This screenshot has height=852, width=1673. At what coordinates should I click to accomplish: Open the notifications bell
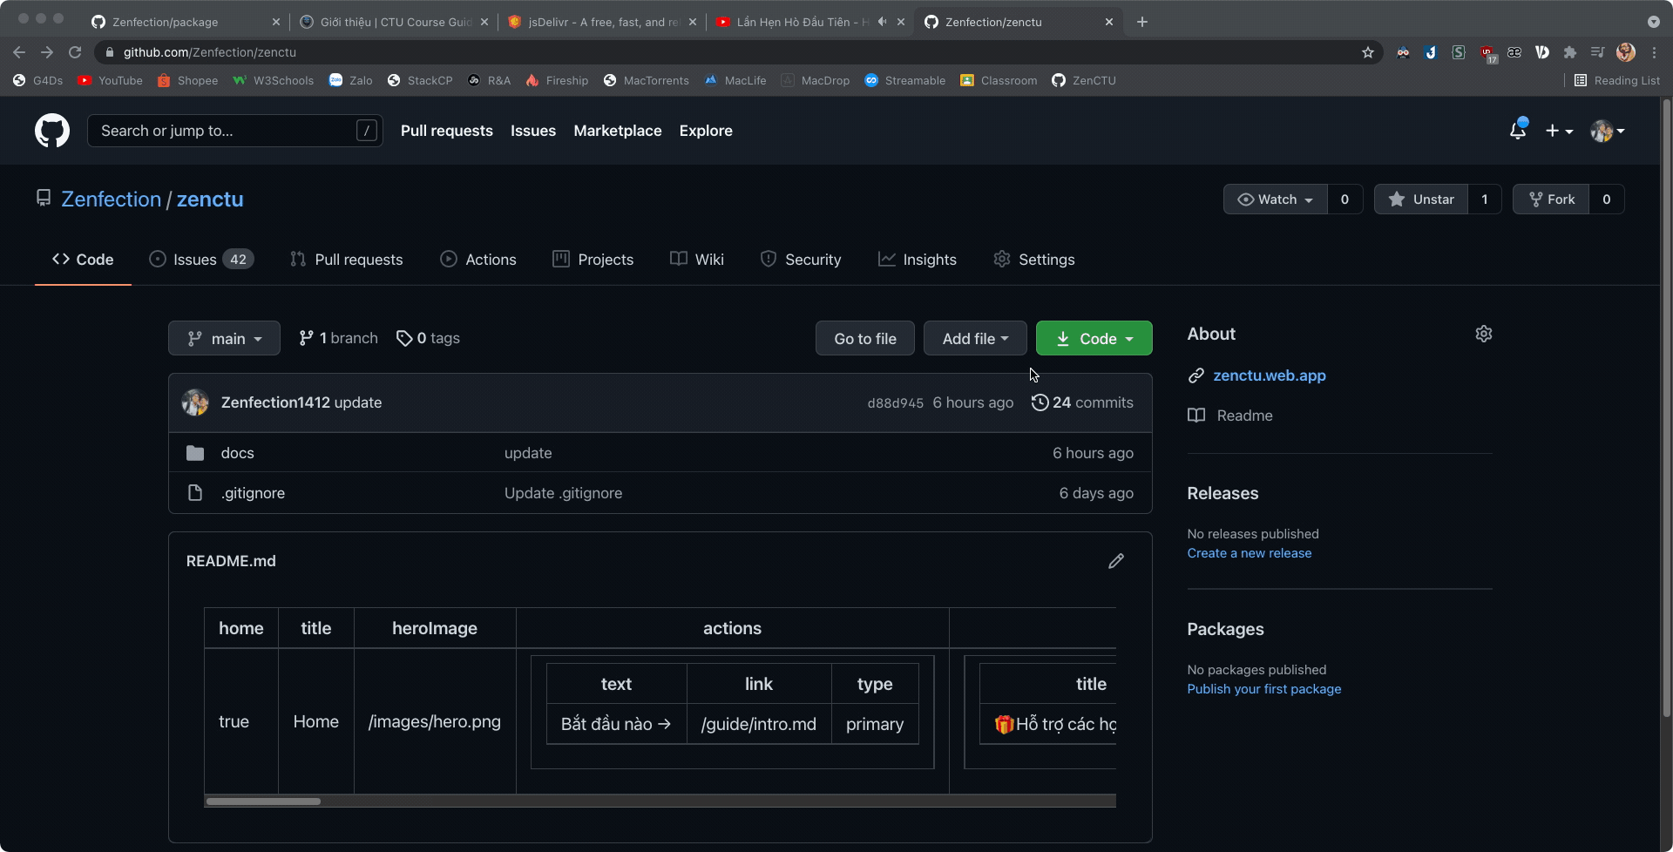point(1518,131)
